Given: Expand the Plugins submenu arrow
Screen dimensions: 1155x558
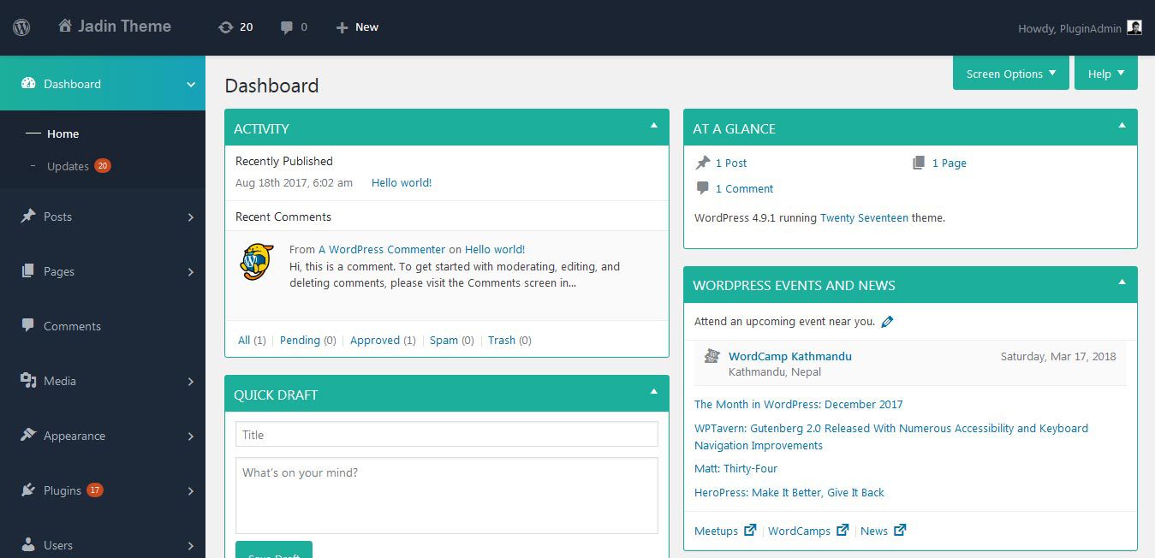Looking at the screenshot, I should coord(190,491).
